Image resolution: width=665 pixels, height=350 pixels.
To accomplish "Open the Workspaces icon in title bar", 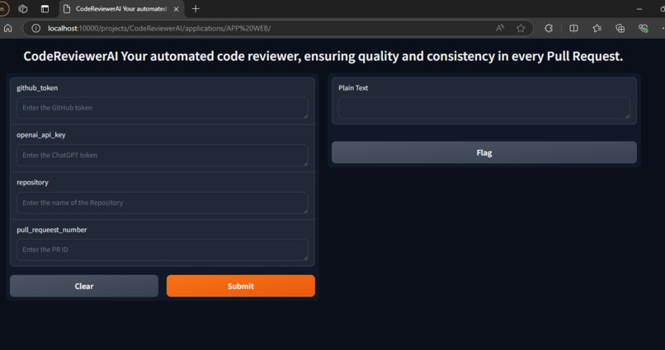I will tap(23, 9).
